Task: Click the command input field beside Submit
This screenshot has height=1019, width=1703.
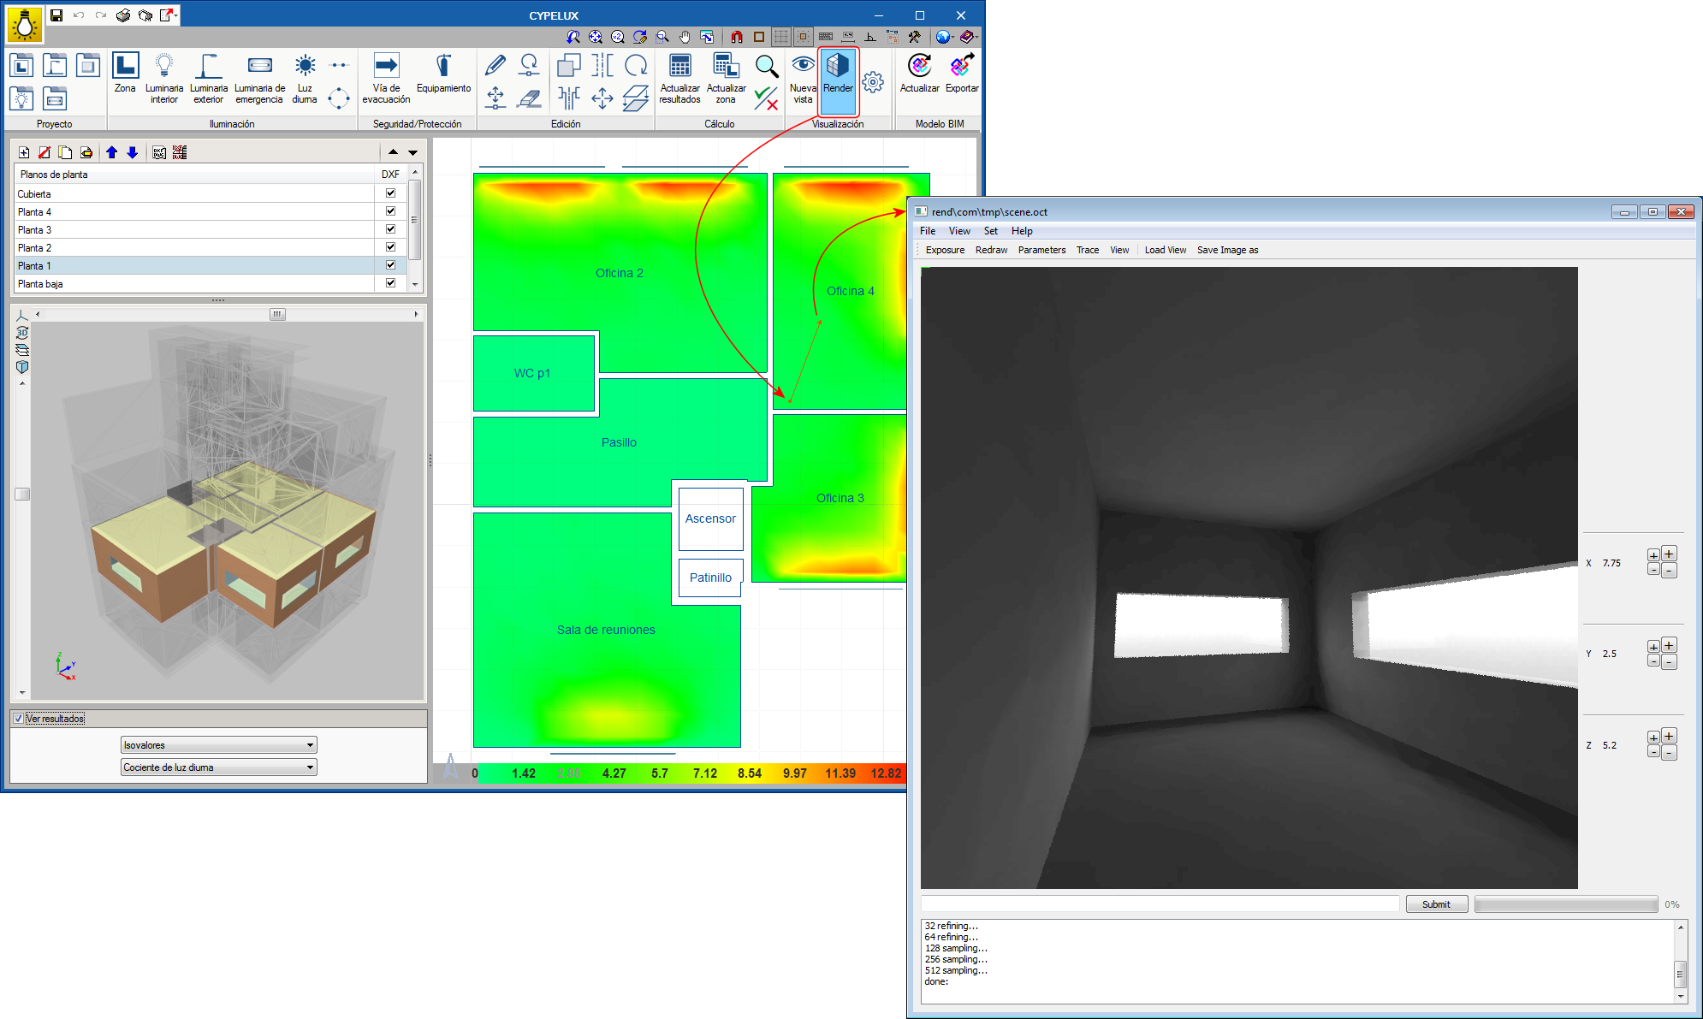Action: [x=1160, y=904]
